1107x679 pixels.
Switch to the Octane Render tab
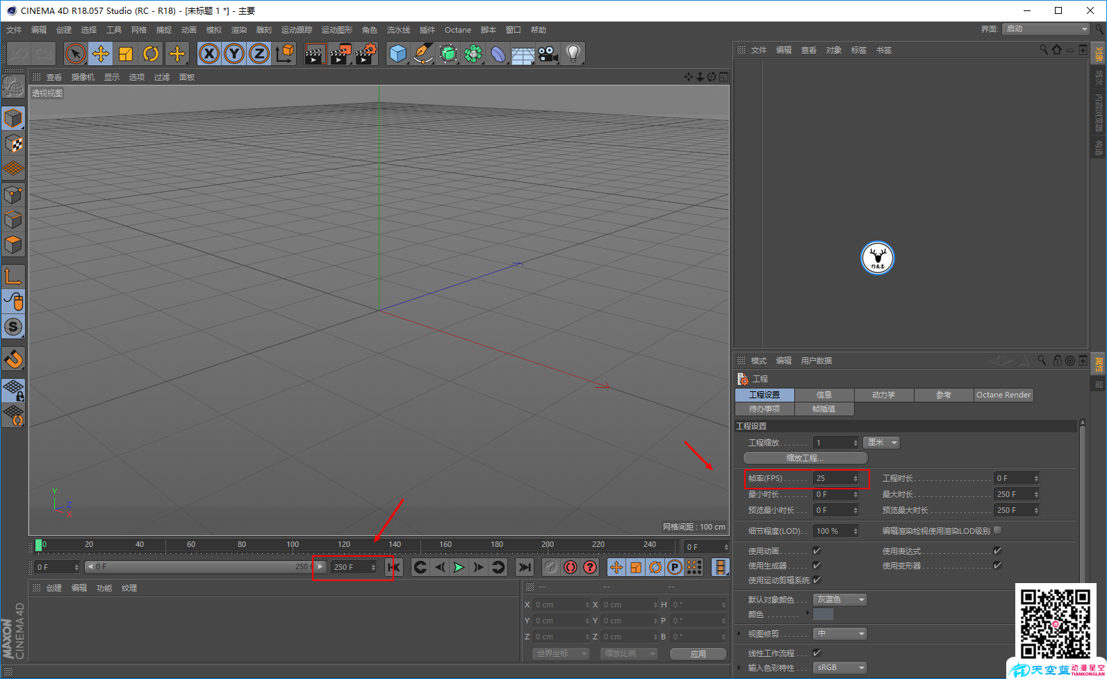click(1003, 395)
